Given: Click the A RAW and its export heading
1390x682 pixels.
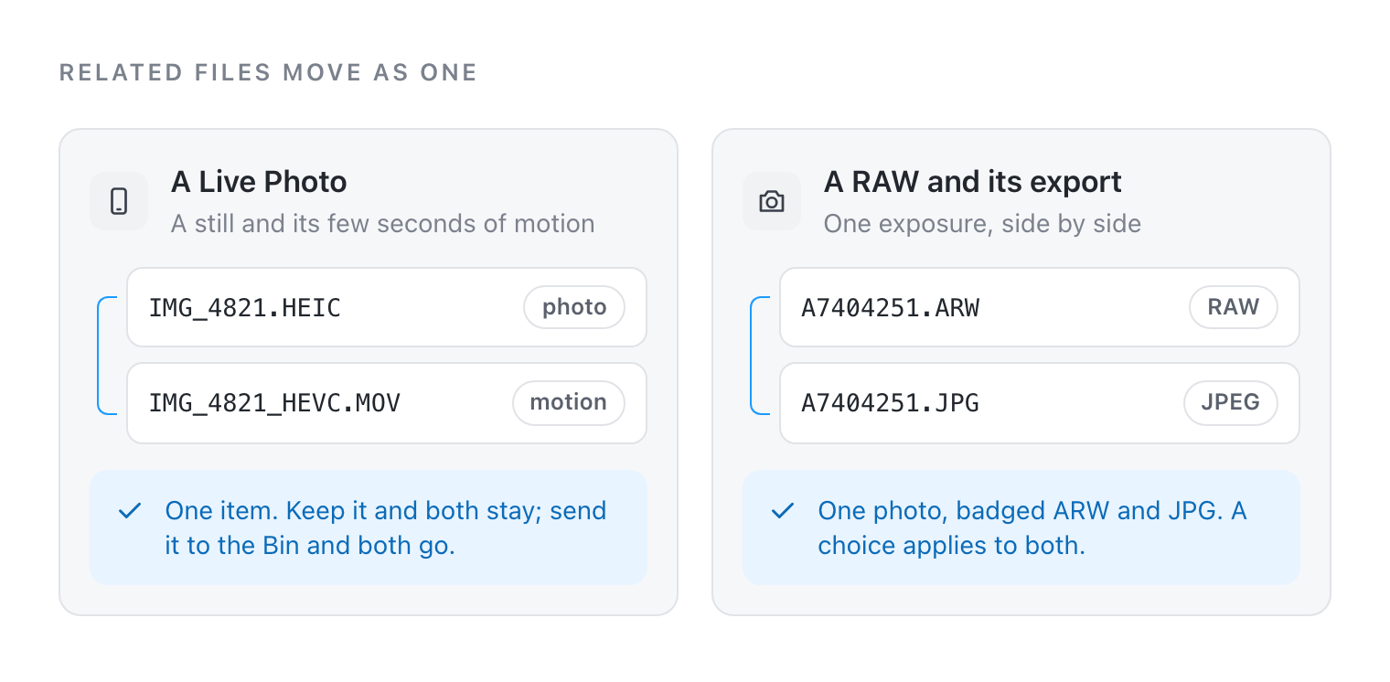Looking at the screenshot, I should click(x=973, y=182).
